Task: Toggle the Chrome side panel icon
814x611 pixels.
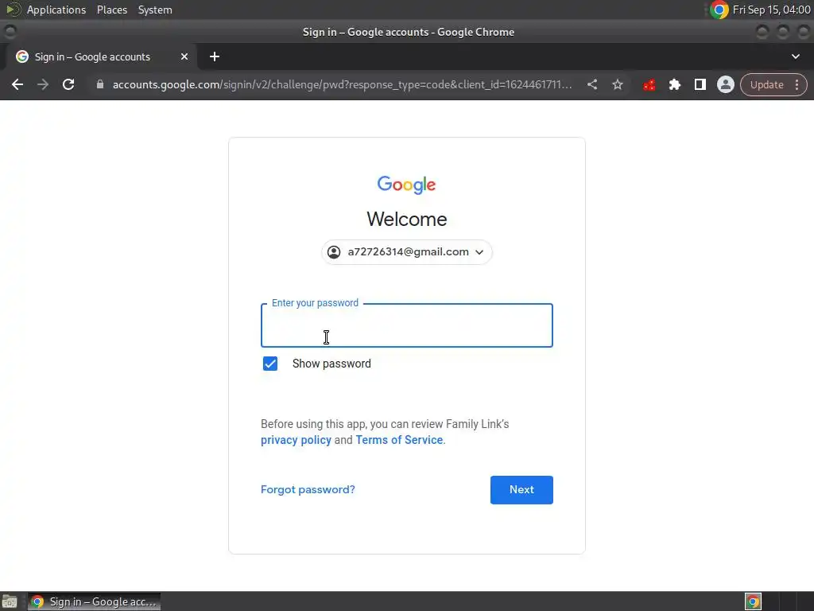Action: coord(700,84)
